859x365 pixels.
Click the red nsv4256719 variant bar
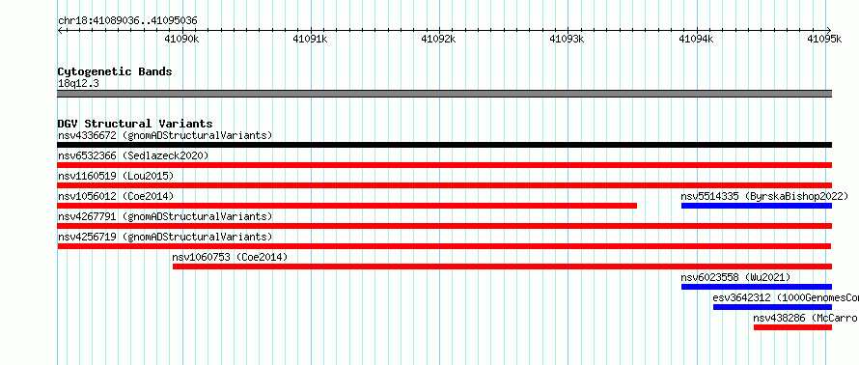point(444,246)
